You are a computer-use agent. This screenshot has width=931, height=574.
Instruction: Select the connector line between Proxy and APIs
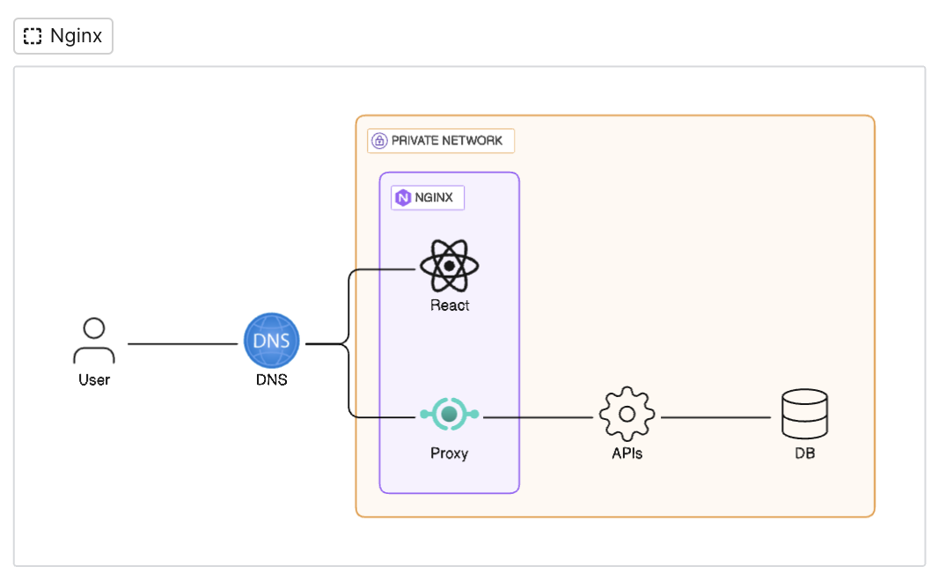pyautogui.click(x=539, y=417)
